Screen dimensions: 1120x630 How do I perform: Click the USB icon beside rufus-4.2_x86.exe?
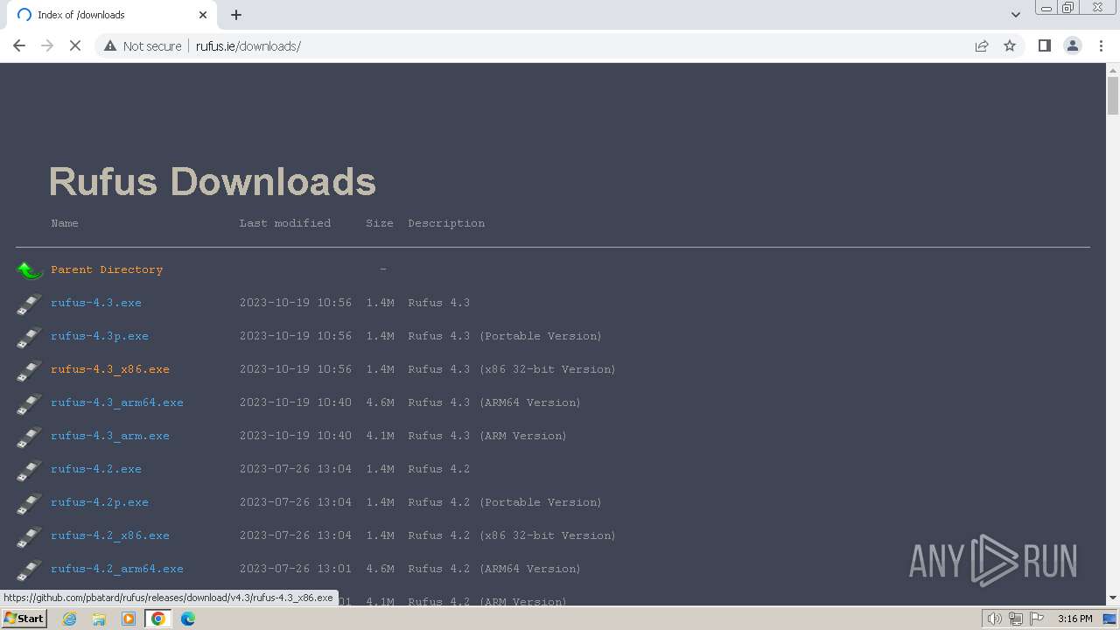click(29, 536)
